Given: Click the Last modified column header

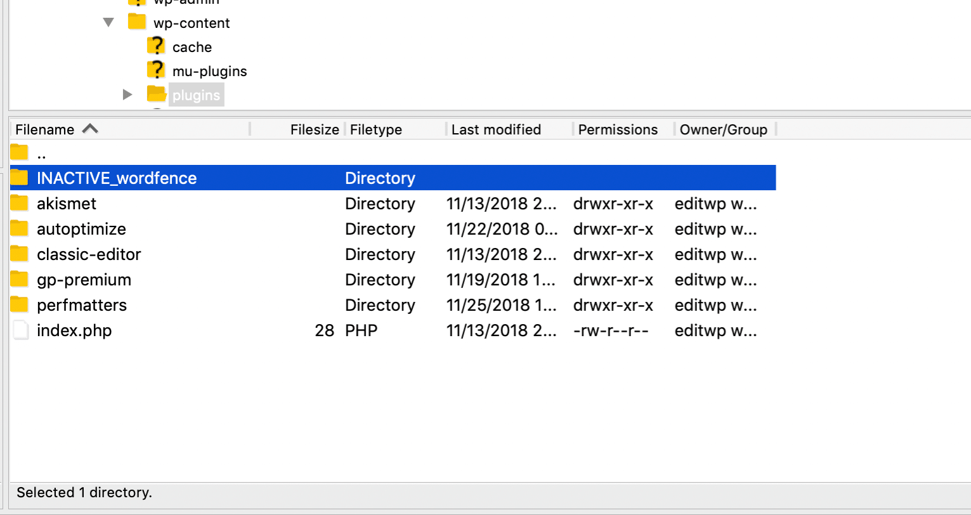Looking at the screenshot, I should 496,129.
